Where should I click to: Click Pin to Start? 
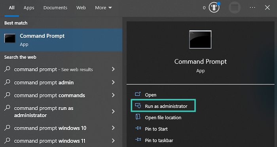(156, 129)
